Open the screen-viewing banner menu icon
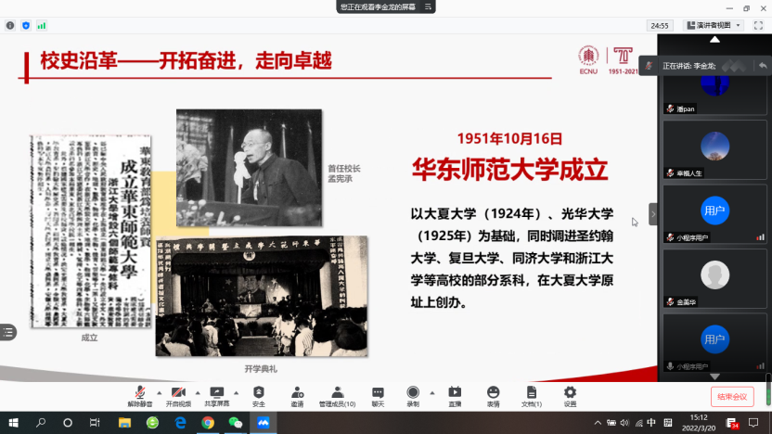 pos(428,6)
